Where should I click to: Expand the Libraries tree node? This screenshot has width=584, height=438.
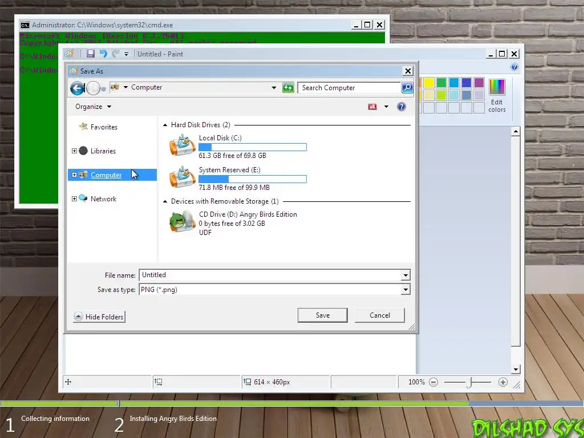74,151
